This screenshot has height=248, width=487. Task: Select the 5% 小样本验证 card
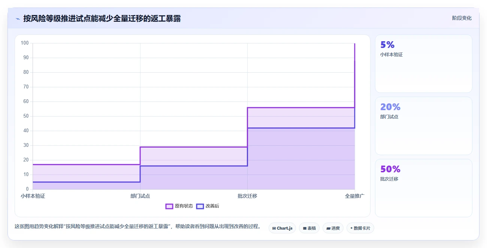pos(424,64)
